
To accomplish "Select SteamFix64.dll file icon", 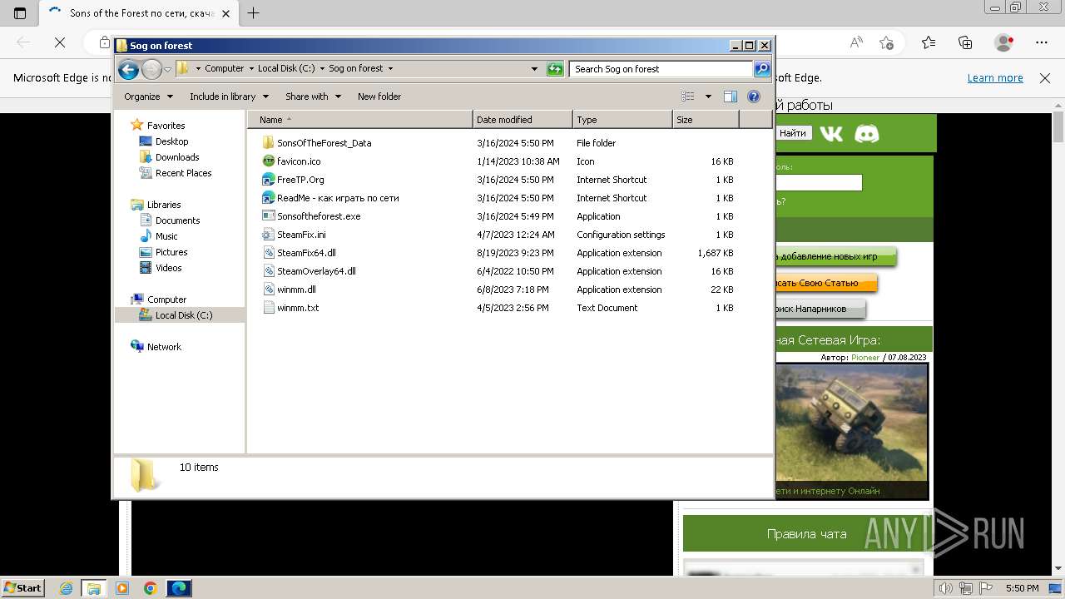I will (268, 253).
